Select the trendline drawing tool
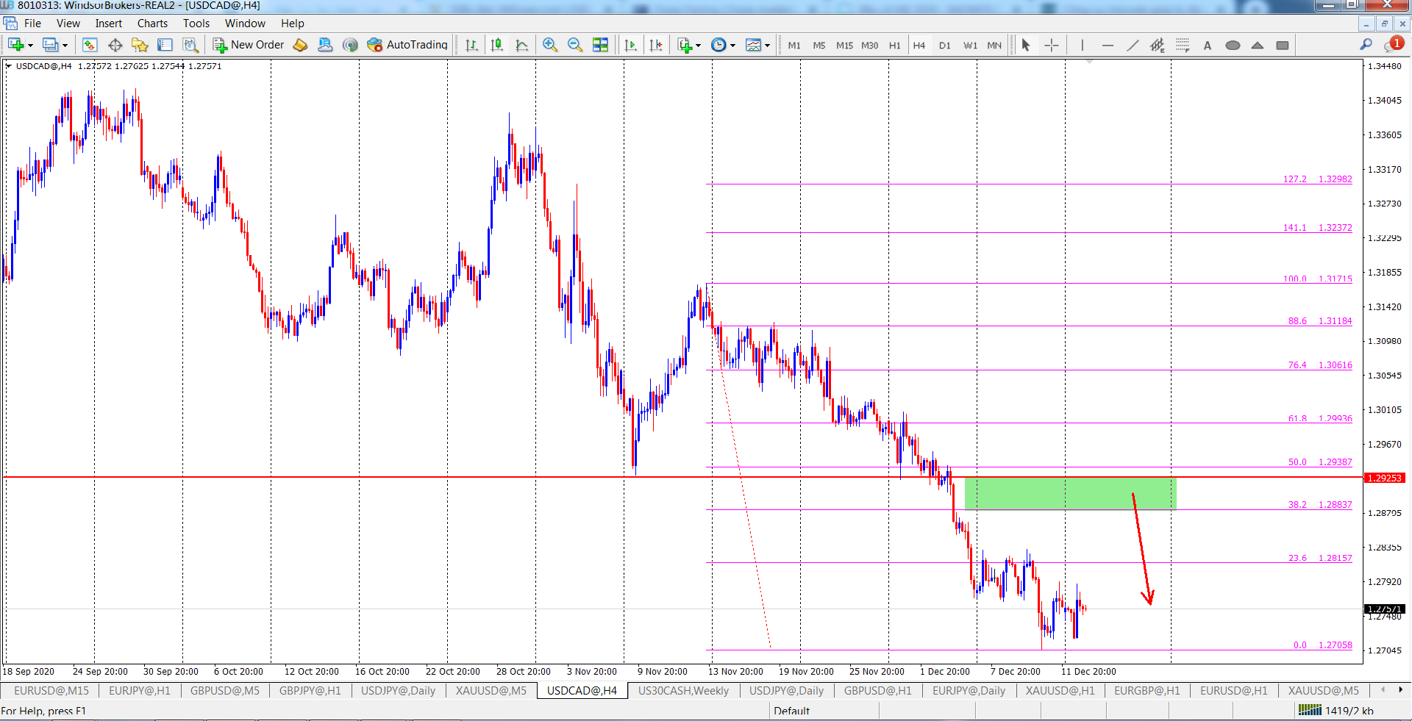The height and width of the screenshot is (721, 1412). (1133, 45)
